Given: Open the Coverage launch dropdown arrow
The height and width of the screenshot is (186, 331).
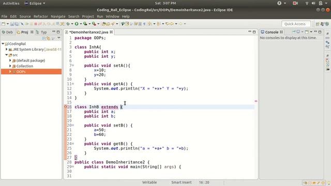Looking at the screenshot, I should click(89, 24).
